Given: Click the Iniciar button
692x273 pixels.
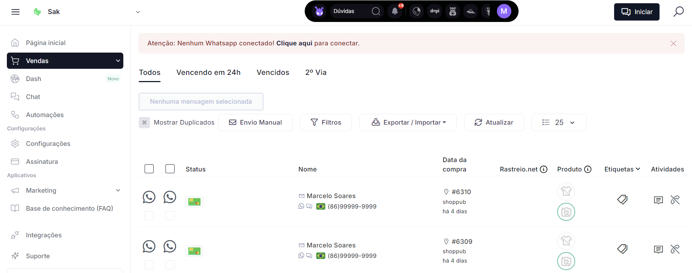Looking at the screenshot, I should tap(636, 12).
